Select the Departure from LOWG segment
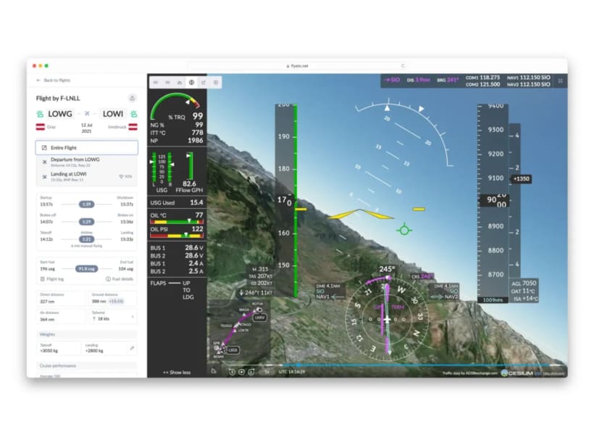Screen dimensions: 594x446 (x=87, y=162)
